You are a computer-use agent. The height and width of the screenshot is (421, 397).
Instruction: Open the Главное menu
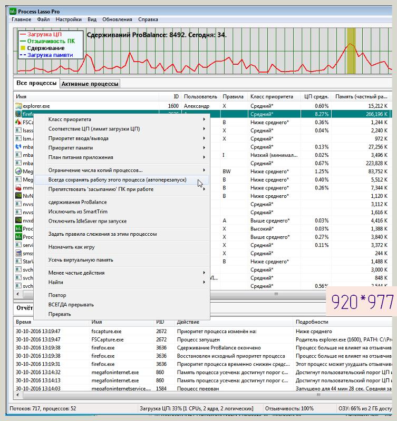click(21, 19)
